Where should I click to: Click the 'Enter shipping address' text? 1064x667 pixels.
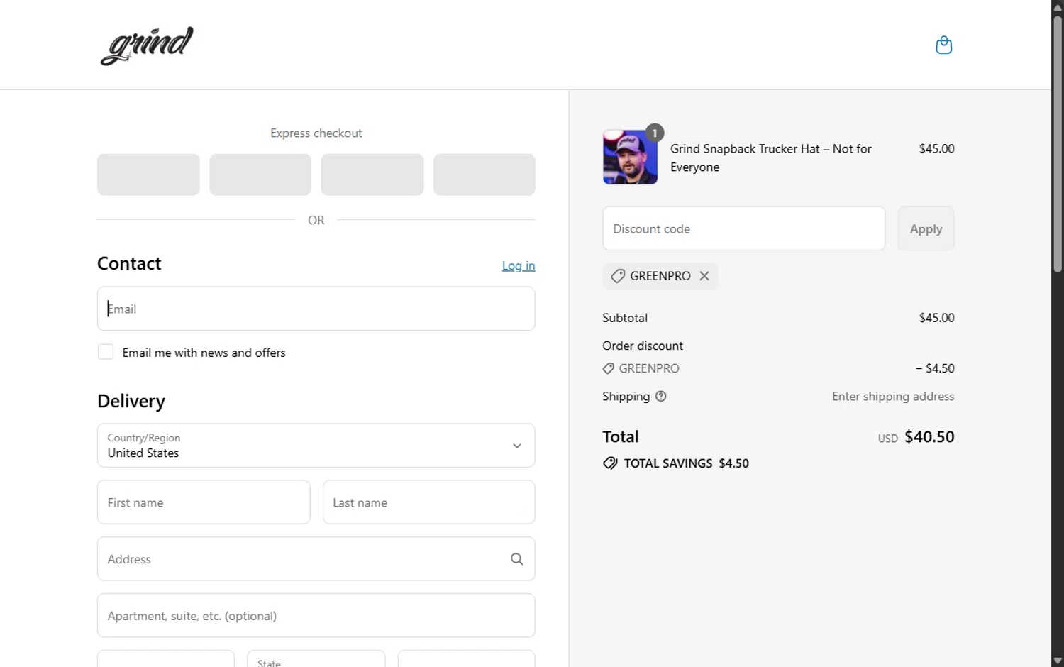point(893,397)
